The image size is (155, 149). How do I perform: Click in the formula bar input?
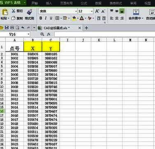click(105, 34)
